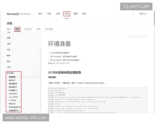Open the search magnifier icon

133,14
